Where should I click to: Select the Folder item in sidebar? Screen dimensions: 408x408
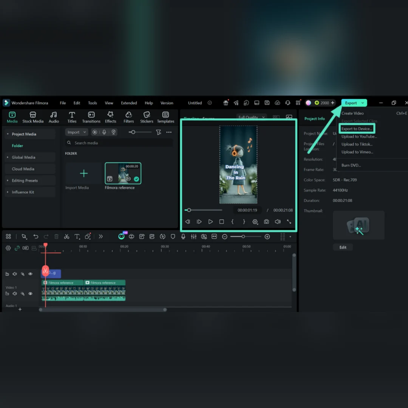pos(17,146)
